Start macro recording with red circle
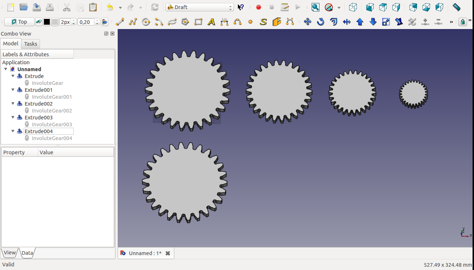 (259, 7)
